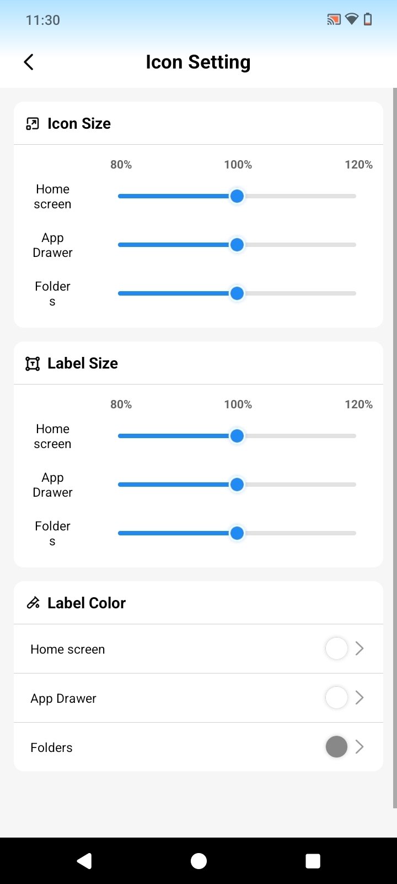Click the vertical scrollbar on the right edge
Screen dimensions: 397x884
coord(395,442)
